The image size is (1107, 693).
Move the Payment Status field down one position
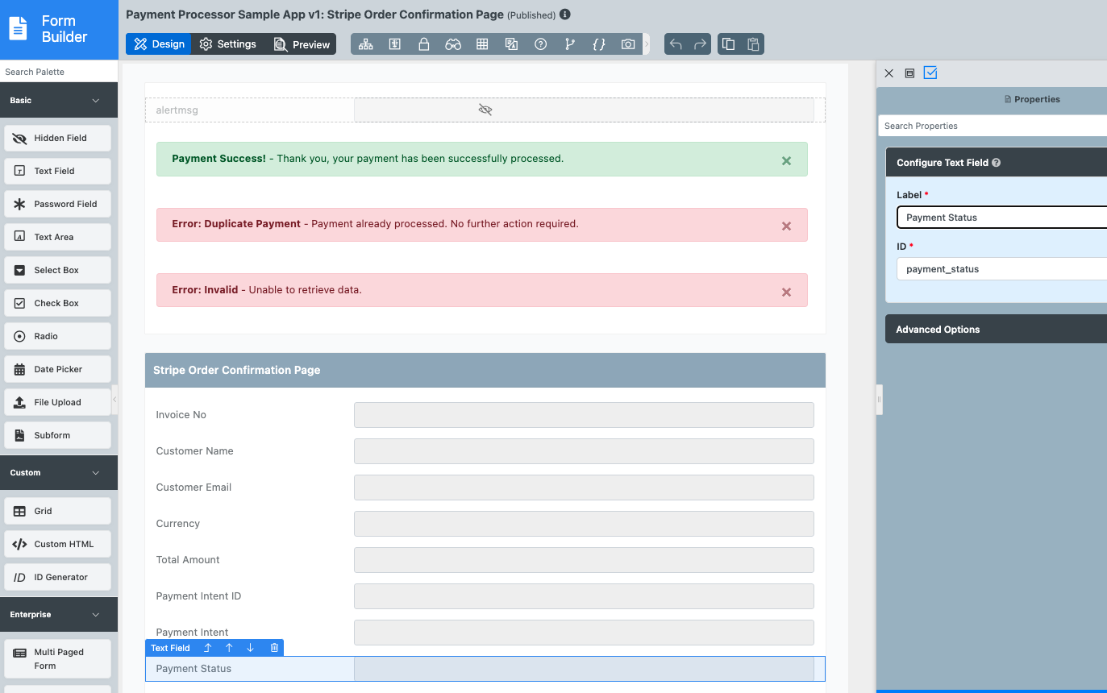click(250, 648)
